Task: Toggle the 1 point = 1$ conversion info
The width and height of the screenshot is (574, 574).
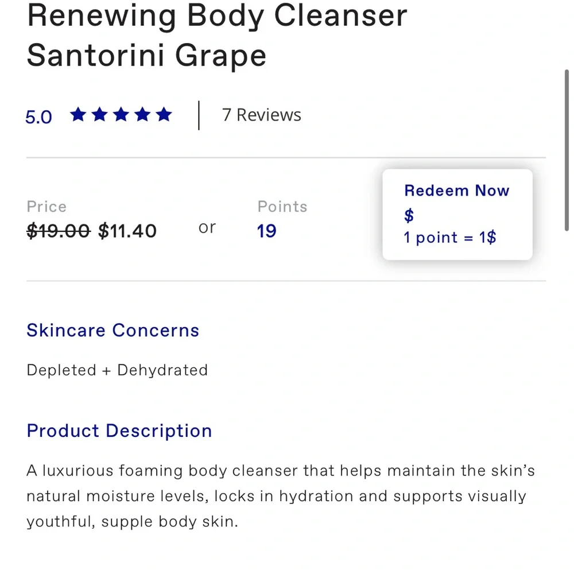Action: coord(449,237)
